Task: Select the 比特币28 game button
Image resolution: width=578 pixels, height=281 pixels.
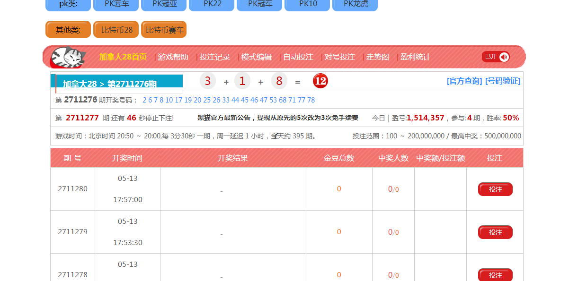Action: 116,30
